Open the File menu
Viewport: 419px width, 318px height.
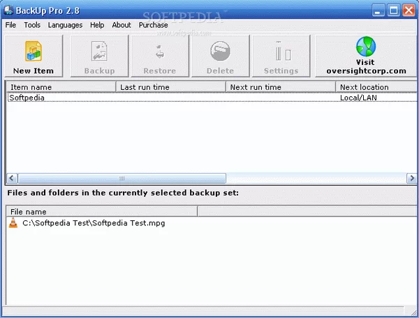[10, 25]
